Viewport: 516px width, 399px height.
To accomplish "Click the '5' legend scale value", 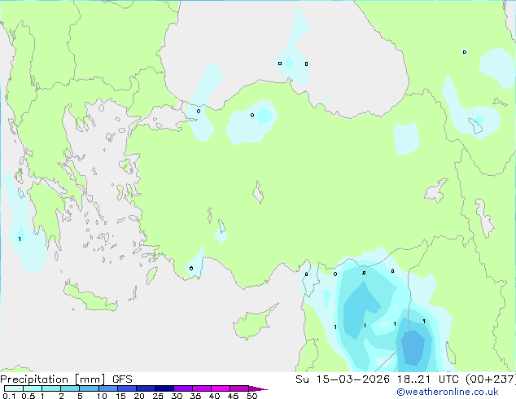I will [x=80, y=396].
